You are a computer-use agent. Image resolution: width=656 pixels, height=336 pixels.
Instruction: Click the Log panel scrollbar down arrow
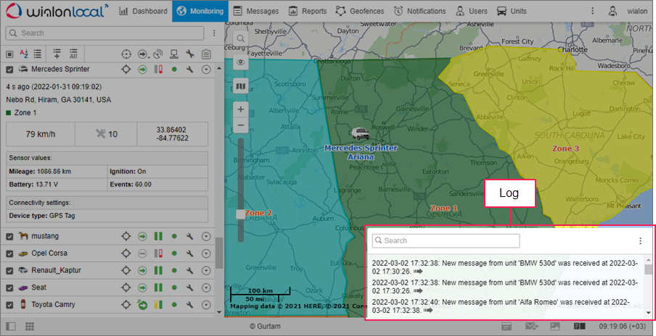pyautogui.click(x=649, y=313)
